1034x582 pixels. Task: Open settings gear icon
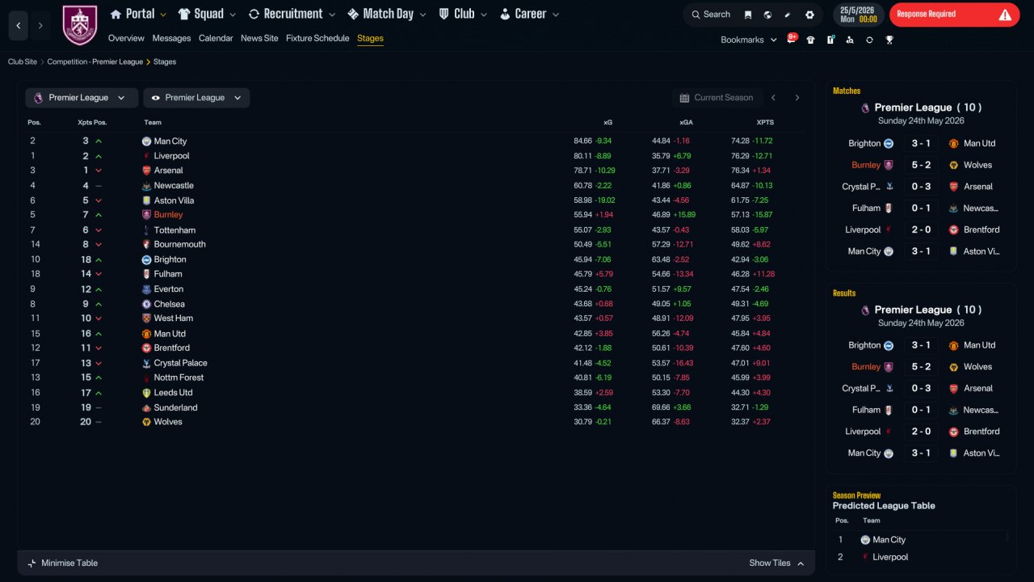pyautogui.click(x=809, y=15)
